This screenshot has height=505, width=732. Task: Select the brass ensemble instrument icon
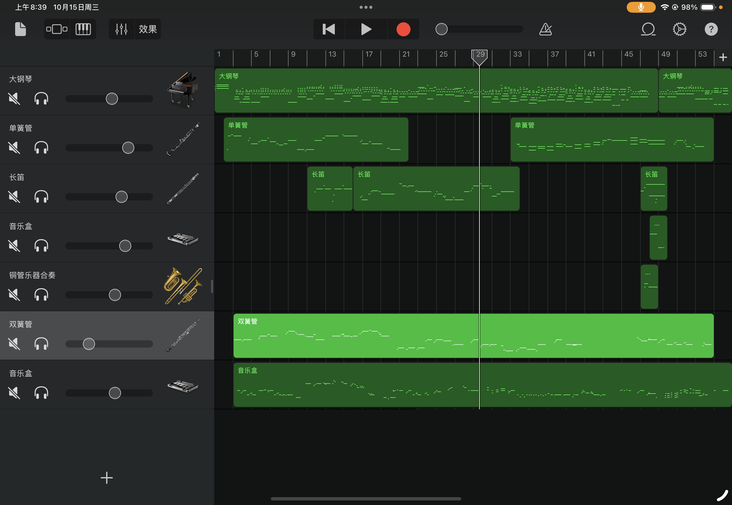pyautogui.click(x=183, y=286)
